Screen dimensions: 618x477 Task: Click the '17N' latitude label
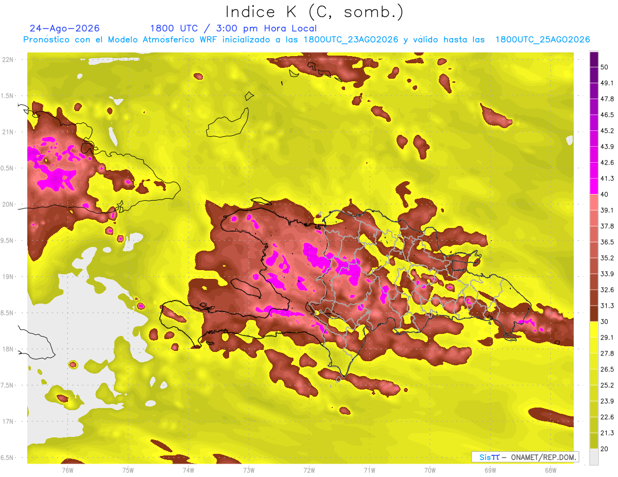[8, 421]
